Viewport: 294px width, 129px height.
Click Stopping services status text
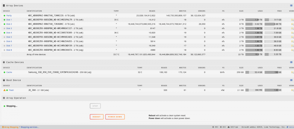coord(30,127)
